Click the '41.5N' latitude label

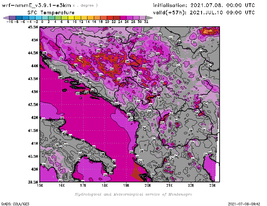click(x=33, y=130)
